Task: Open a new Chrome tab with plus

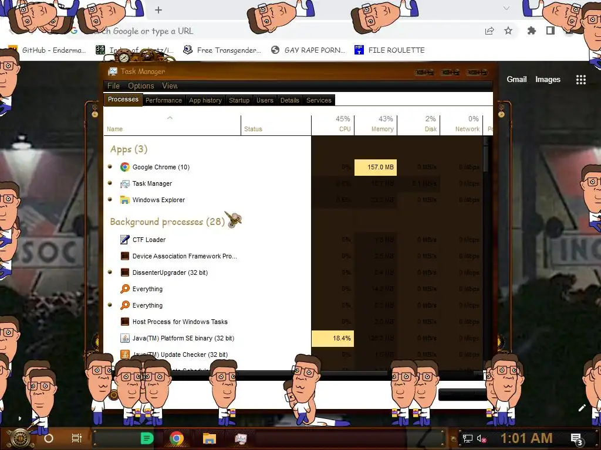Action: (158, 10)
